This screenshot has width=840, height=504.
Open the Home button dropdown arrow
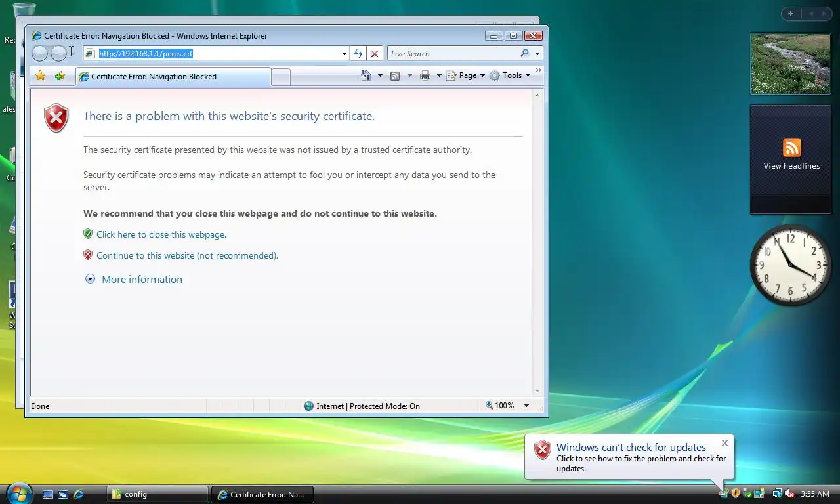(x=379, y=75)
